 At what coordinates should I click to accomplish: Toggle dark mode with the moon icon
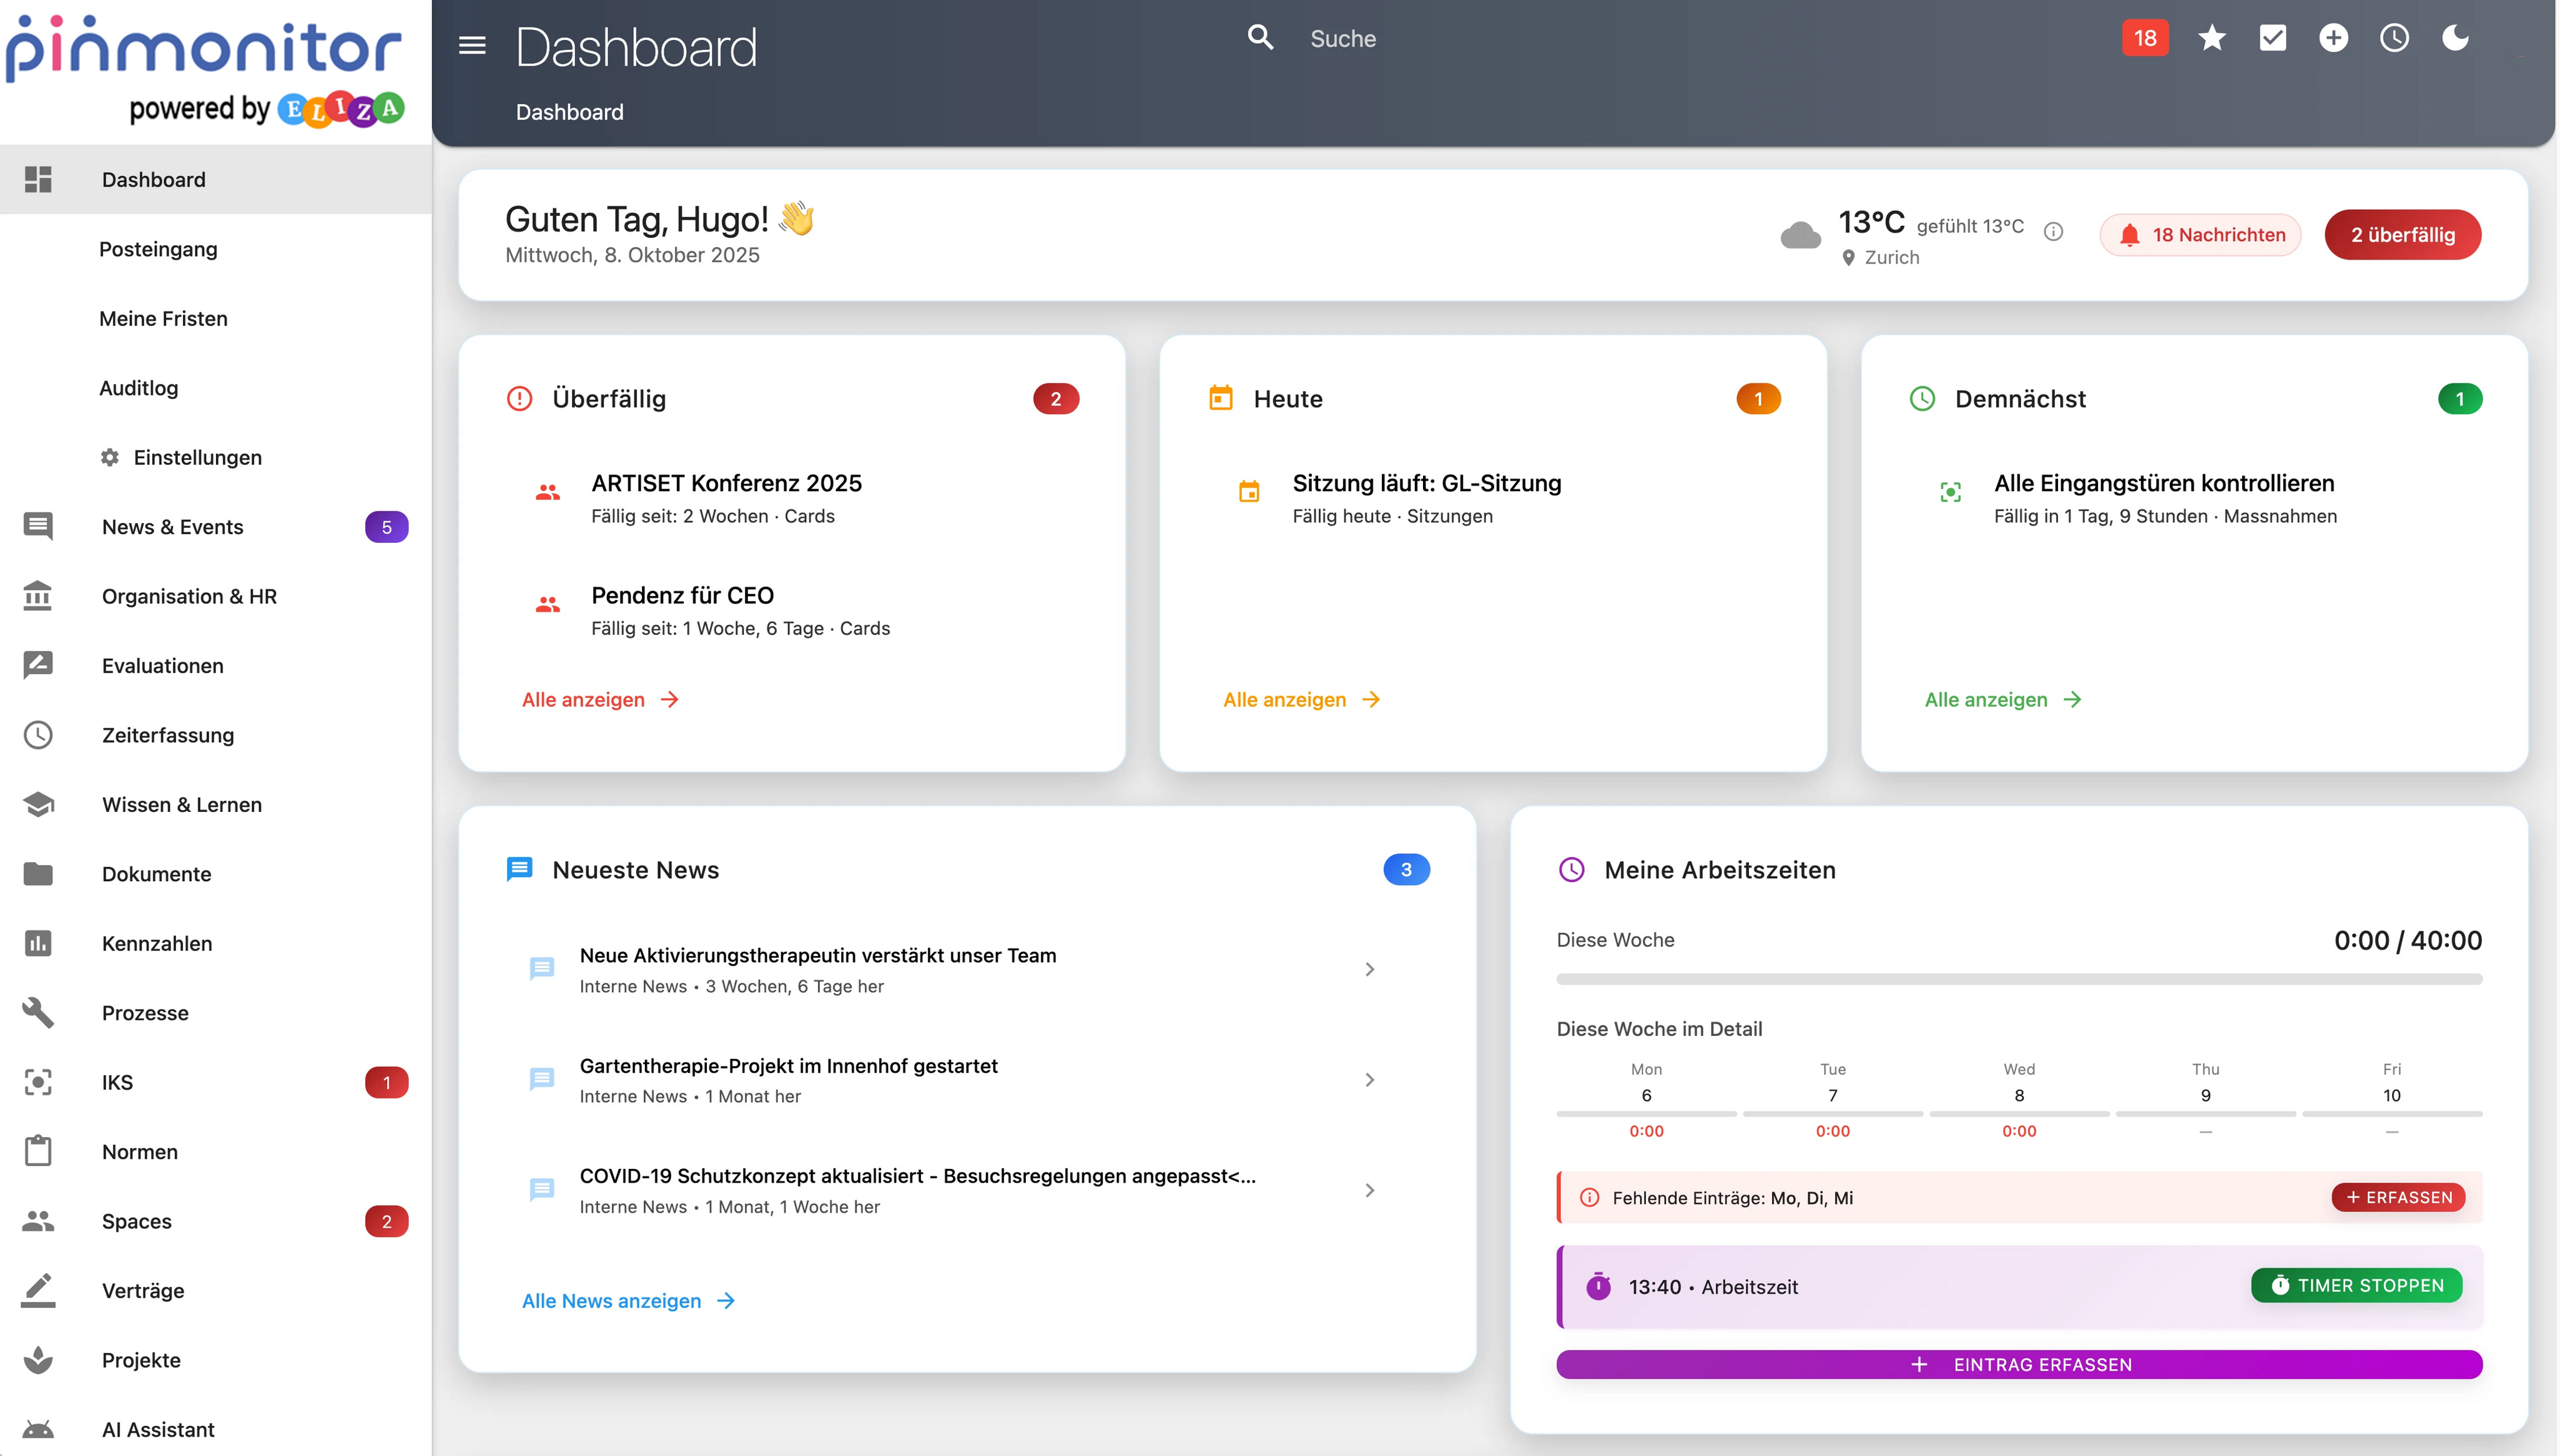point(2456,38)
